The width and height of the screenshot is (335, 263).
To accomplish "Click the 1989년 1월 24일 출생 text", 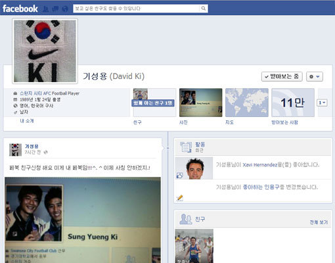I will click(40, 99).
